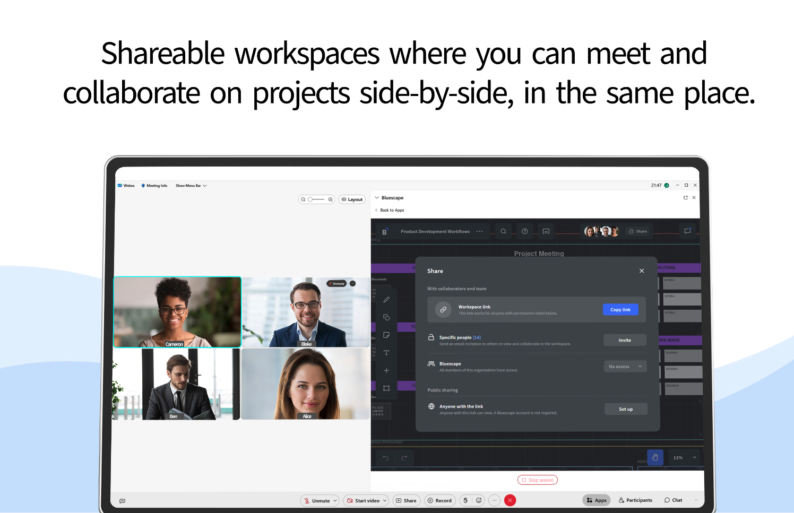The height and width of the screenshot is (513, 794).
Task: Click the Unmute pill on Blake's video
Action: pyautogui.click(x=336, y=284)
